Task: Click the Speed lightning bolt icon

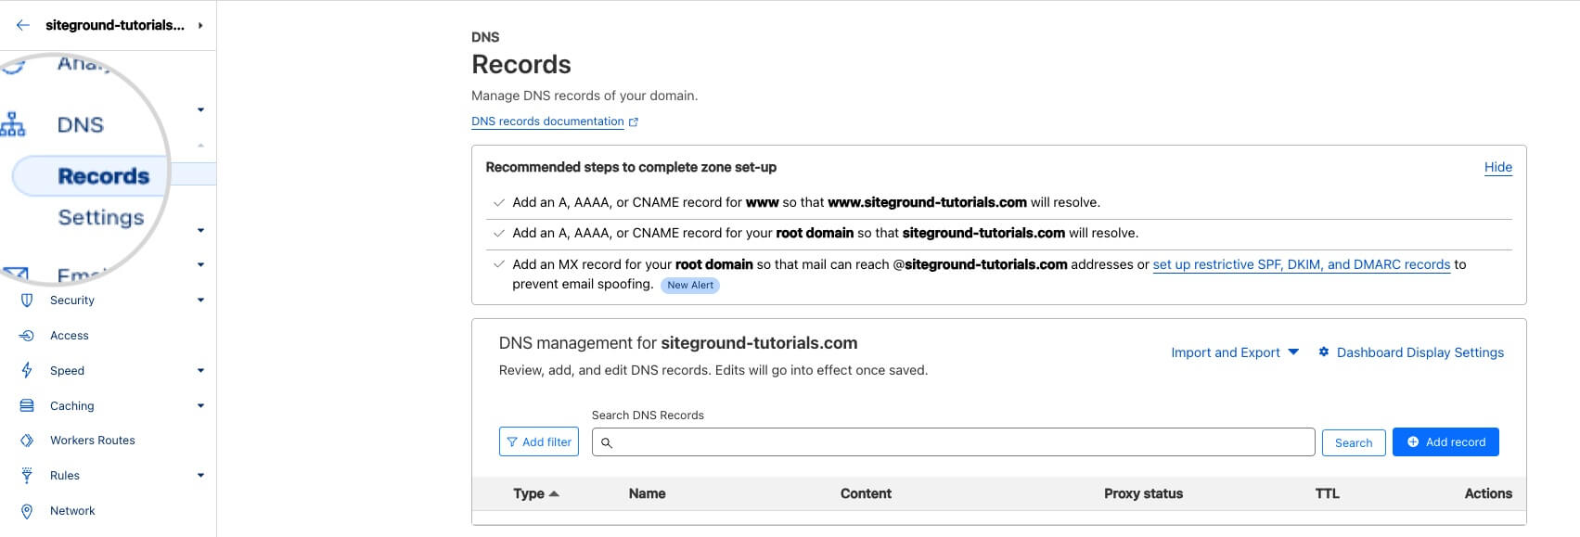Action: (27, 370)
